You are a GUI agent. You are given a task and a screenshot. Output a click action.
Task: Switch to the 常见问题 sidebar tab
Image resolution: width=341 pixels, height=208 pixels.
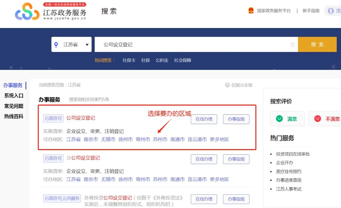pos(14,106)
